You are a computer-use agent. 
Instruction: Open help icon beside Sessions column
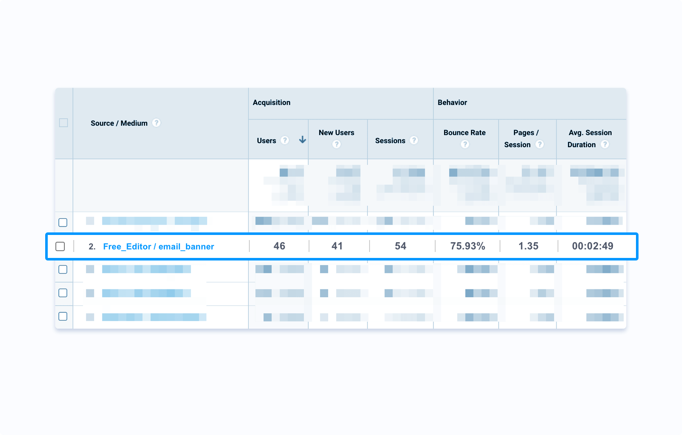click(x=414, y=140)
